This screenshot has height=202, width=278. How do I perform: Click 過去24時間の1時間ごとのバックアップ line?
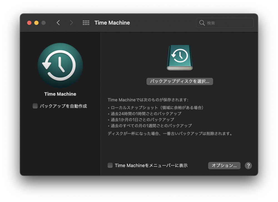[146, 113]
